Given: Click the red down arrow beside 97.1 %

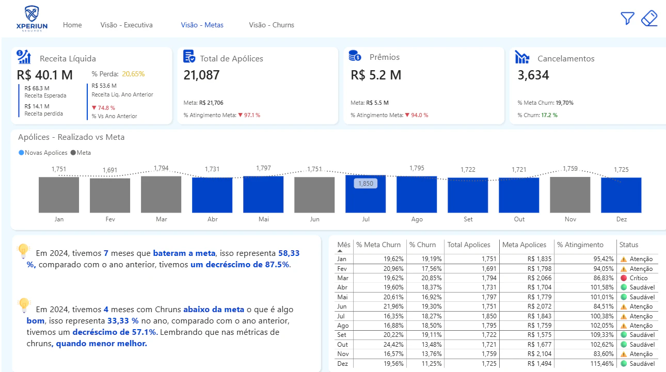Looking at the screenshot, I should tap(240, 115).
